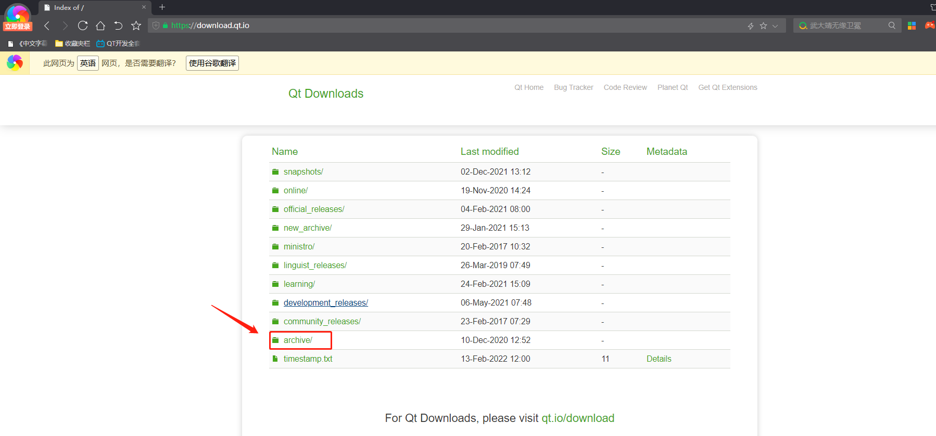The width and height of the screenshot is (936, 436).
Task: Go to the browser home icon
Action: click(100, 25)
